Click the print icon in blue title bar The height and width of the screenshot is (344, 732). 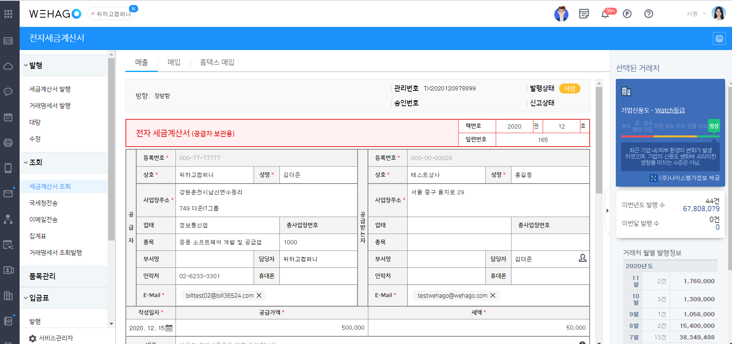click(x=719, y=38)
